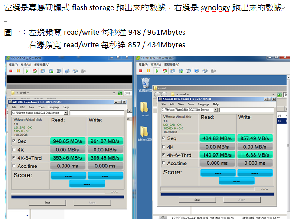Open 檔案(F) menu in 10.2.0.104 window
The image size is (307, 223).
pos(13,65)
